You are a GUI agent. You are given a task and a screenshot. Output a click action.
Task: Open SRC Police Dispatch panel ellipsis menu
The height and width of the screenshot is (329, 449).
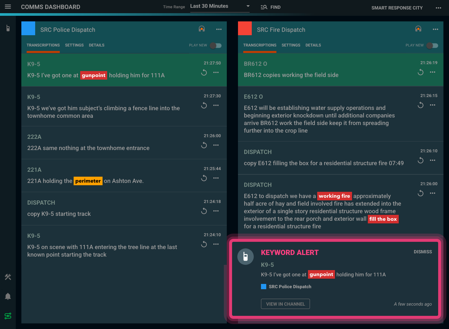pyautogui.click(x=219, y=29)
